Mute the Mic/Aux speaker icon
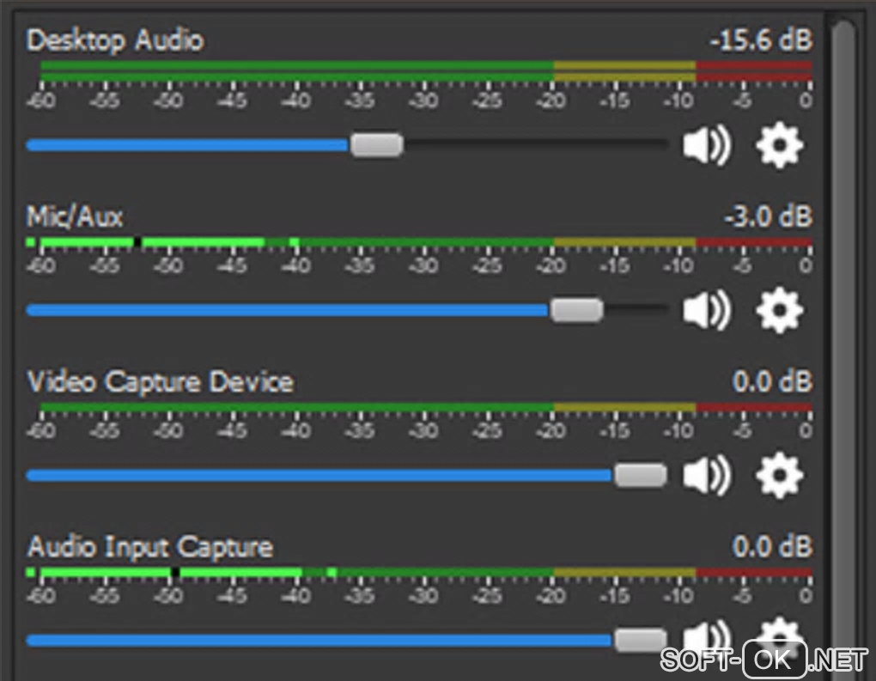 point(706,310)
